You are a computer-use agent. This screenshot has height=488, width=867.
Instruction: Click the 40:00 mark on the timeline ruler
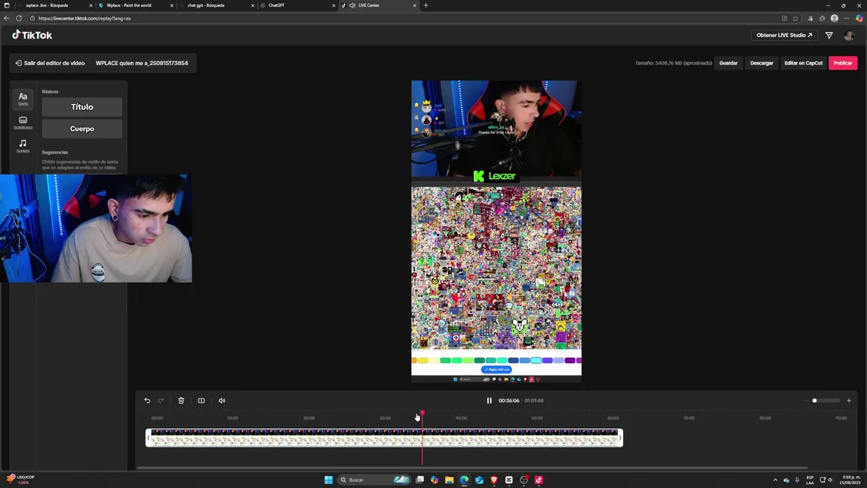461,418
